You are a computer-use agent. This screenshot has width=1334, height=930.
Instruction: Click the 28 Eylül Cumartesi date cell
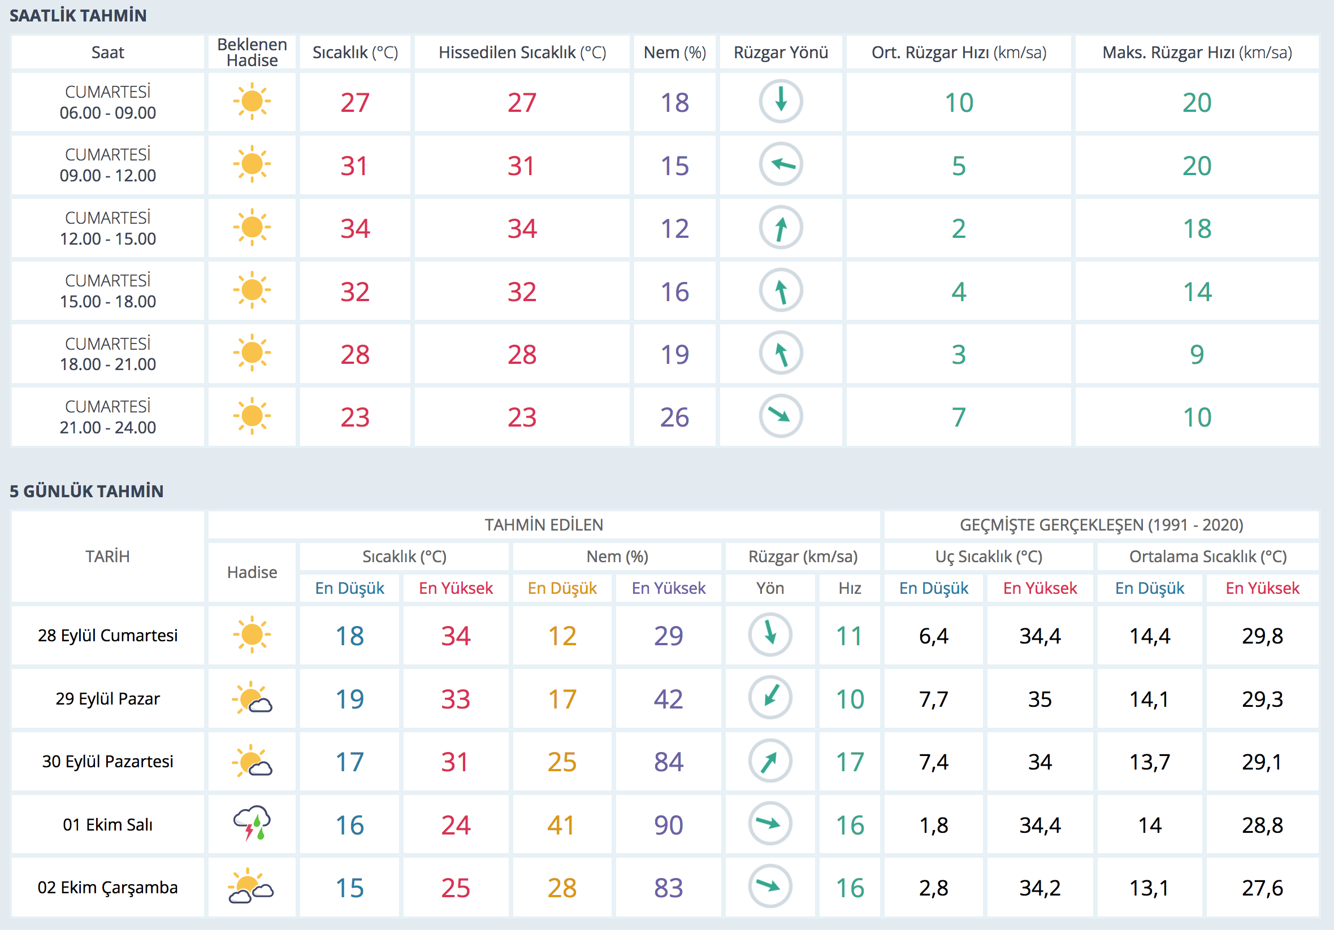tap(107, 635)
